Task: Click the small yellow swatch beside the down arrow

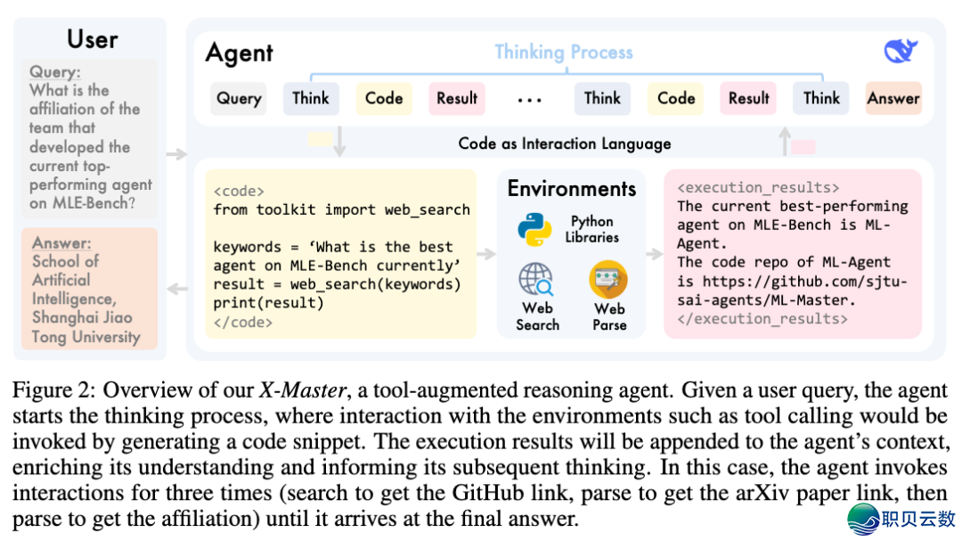Action: [320, 139]
